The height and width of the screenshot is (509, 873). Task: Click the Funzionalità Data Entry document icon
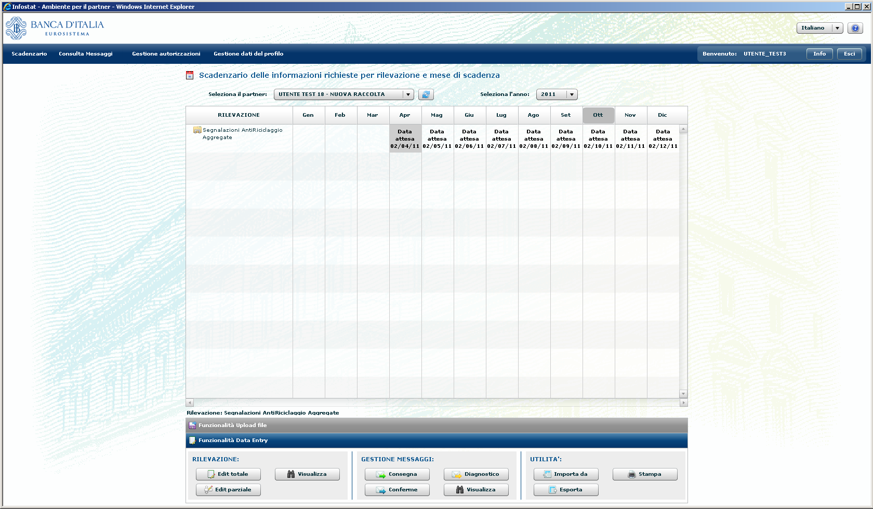coord(192,441)
